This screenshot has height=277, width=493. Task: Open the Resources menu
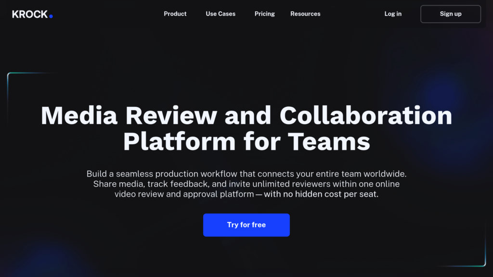(x=305, y=14)
